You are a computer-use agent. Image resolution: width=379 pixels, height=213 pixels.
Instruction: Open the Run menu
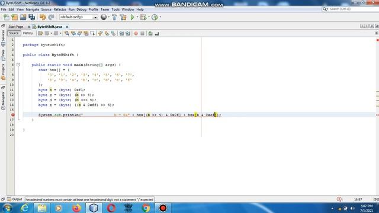coord(71,9)
